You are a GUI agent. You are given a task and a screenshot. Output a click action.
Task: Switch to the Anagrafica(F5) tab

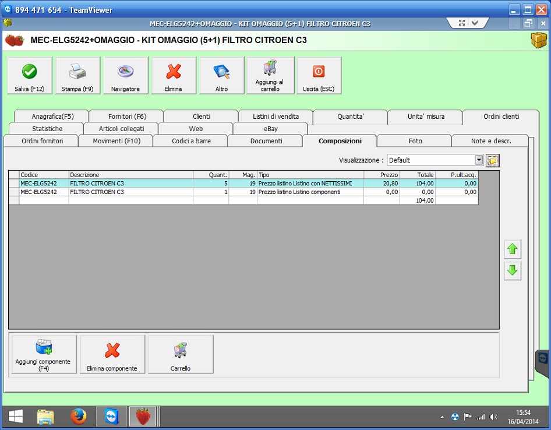pos(52,117)
